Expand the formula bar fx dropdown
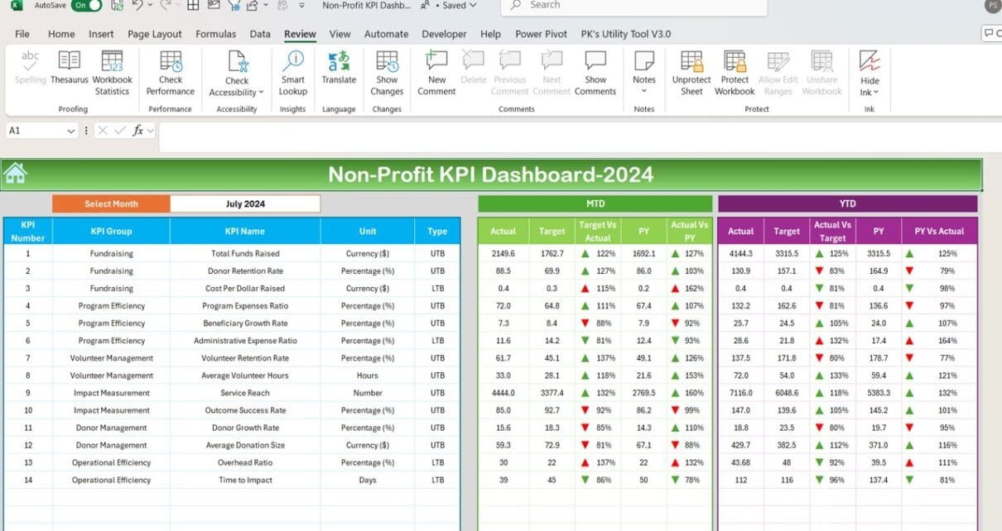Screen dimensions: 1002x531 [151, 131]
